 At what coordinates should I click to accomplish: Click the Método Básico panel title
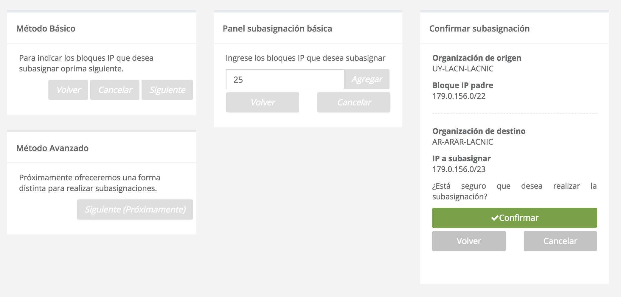click(x=46, y=28)
